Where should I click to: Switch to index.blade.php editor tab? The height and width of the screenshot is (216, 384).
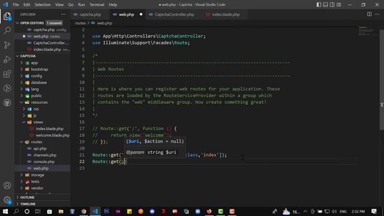[226, 14]
